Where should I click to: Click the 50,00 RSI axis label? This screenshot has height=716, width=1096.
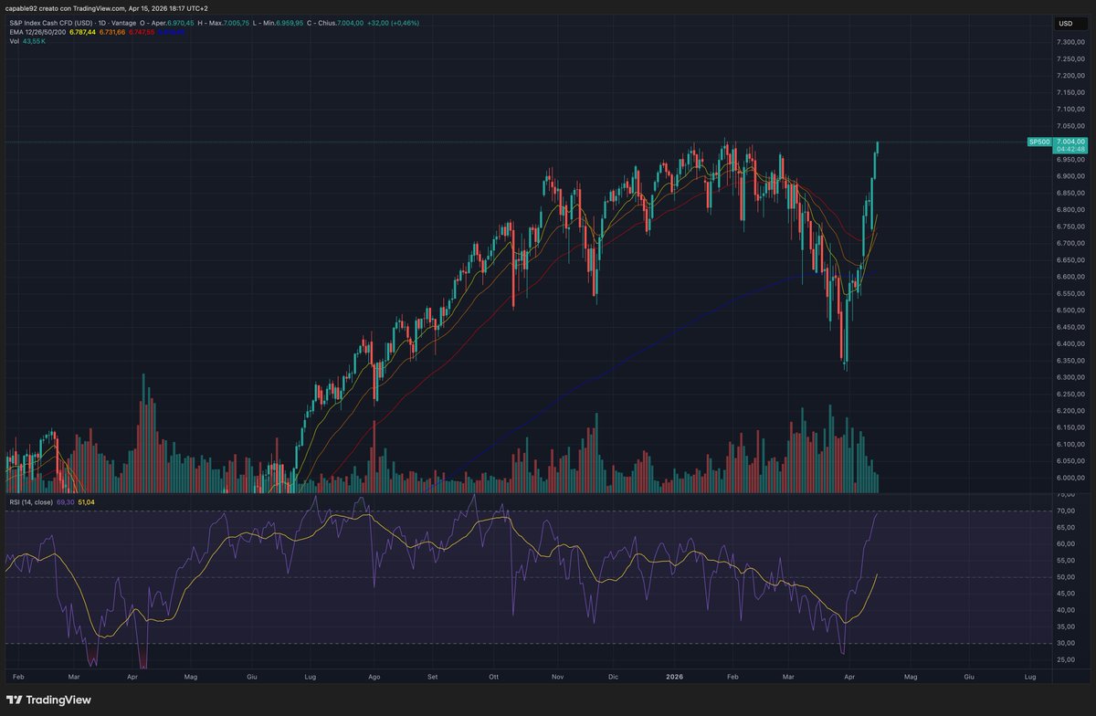pyautogui.click(x=1065, y=577)
